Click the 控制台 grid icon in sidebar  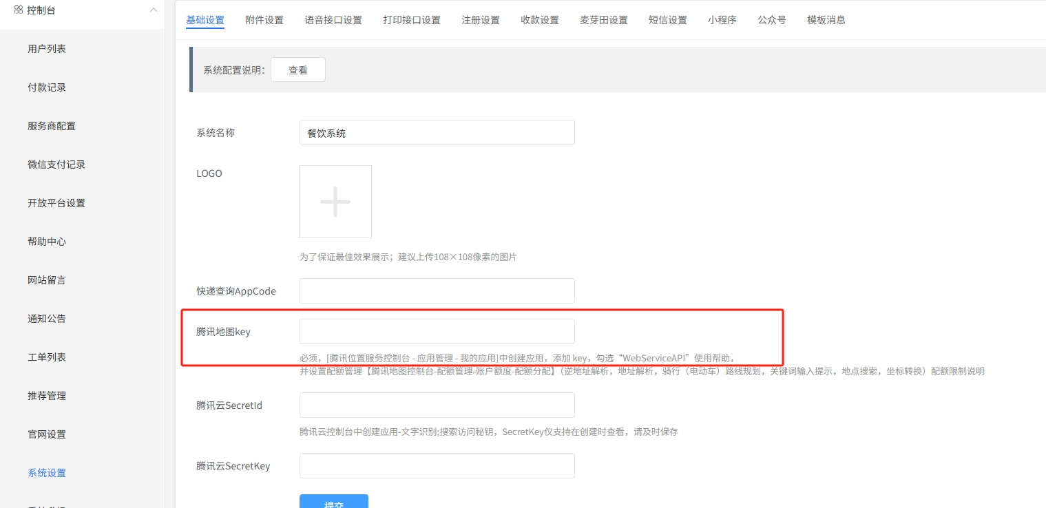coord(19,10)
